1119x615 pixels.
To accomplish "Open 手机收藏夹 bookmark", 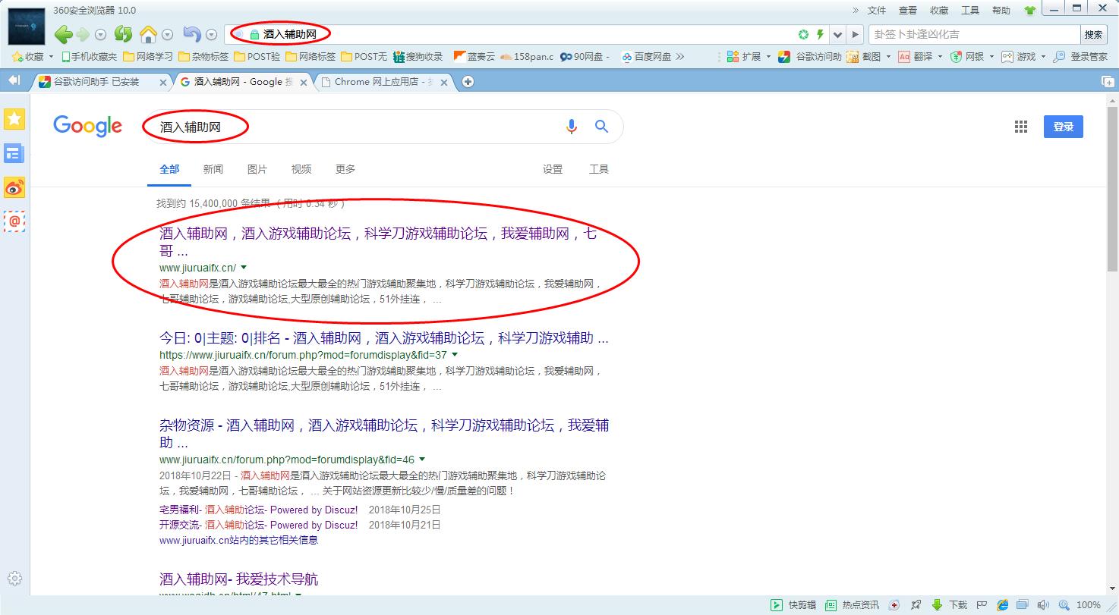I will click(89, 56).
